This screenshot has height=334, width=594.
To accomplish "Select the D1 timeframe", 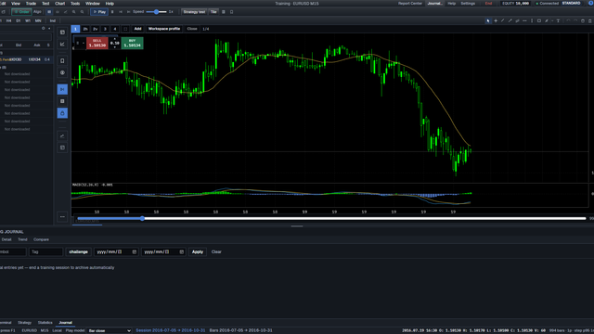I will coord(19,20).
